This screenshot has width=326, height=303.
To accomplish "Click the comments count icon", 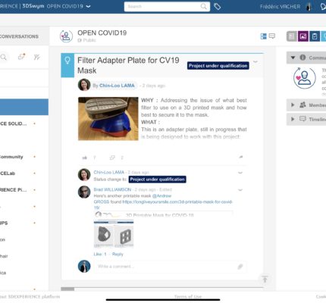I will [x=112, y=158].
